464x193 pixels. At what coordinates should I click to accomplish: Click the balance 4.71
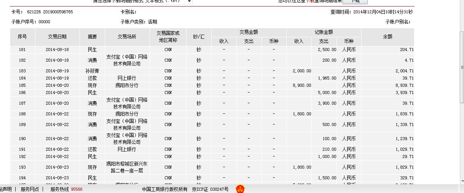[409, 60]
